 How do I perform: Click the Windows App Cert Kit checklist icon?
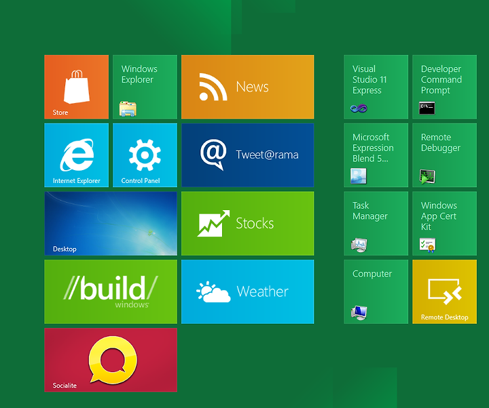click(427, 245)
